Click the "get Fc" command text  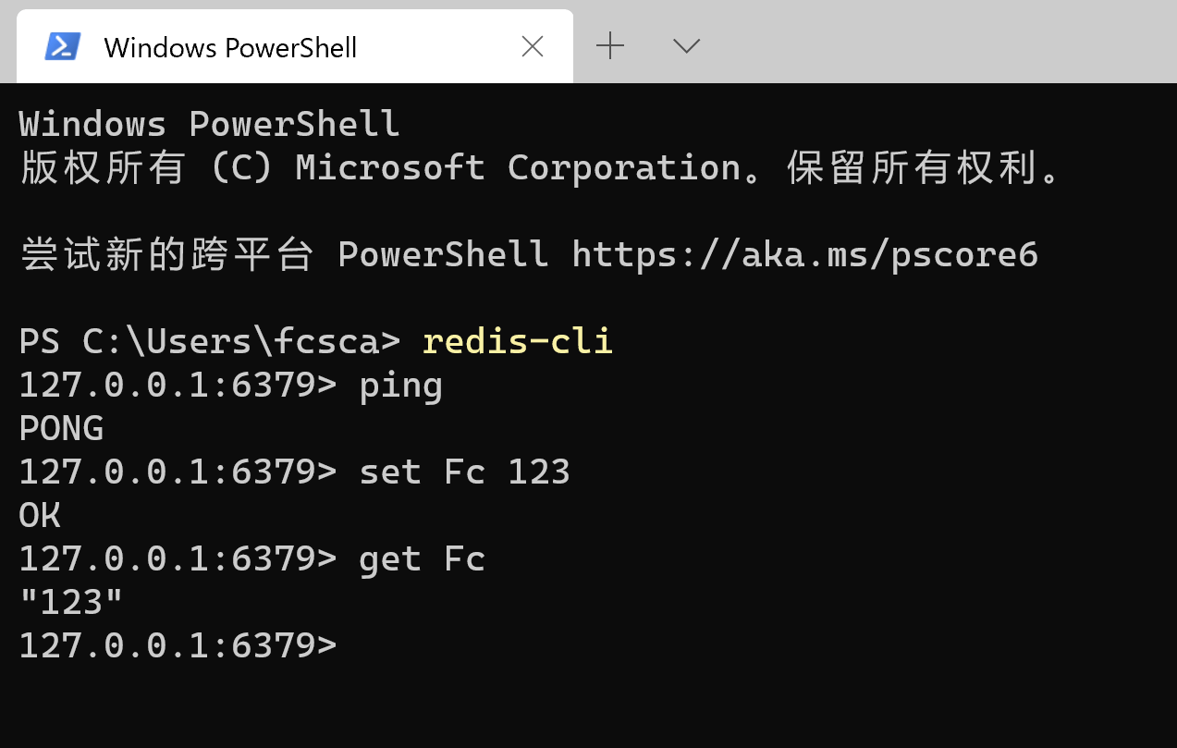point(423,558)
